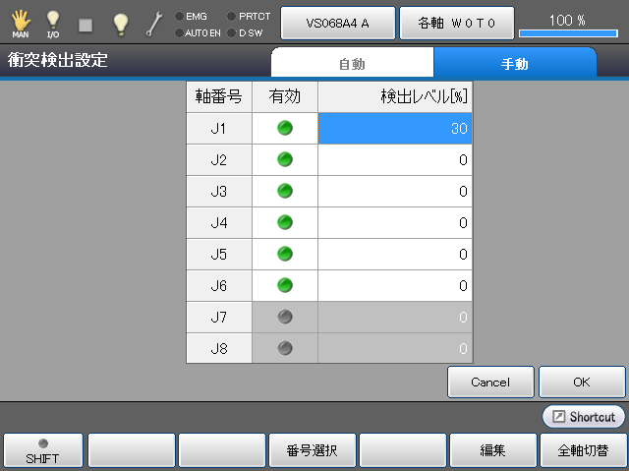Image resolution: width=629 pixels, height=471 pixels.
Task: Open the VS068A4 A robot selector
Action: point(338,23)
